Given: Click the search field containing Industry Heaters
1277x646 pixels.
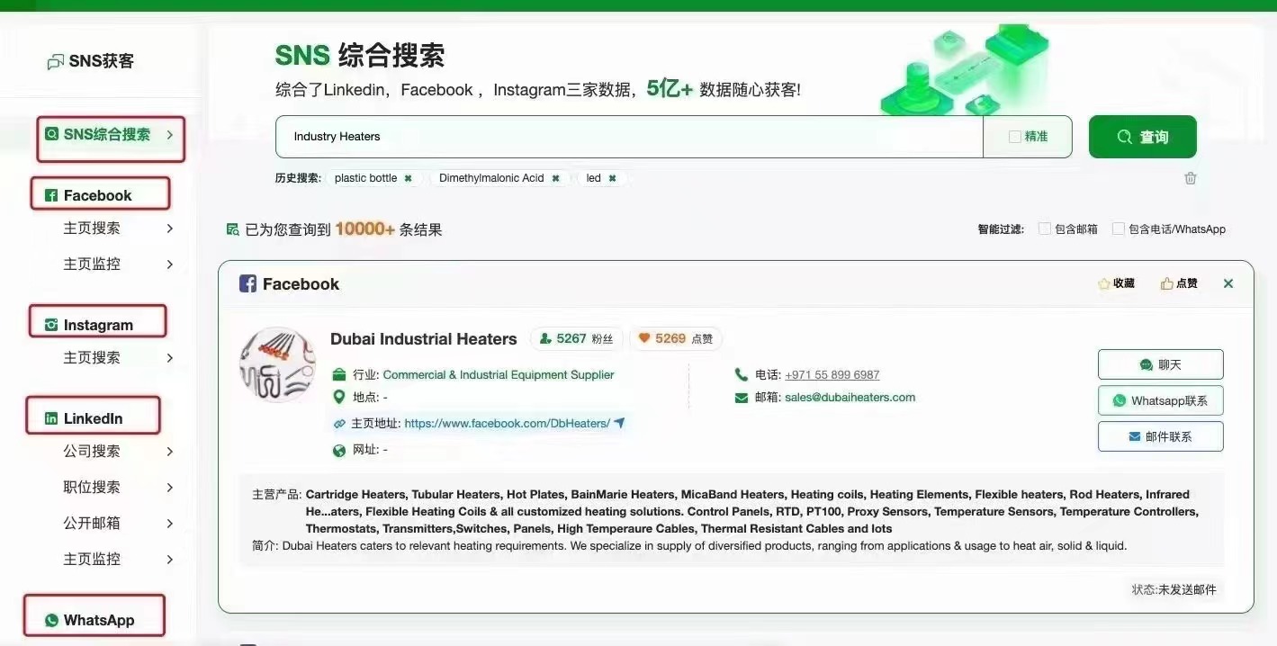Looking at the screenshot, I should (629, 137).
